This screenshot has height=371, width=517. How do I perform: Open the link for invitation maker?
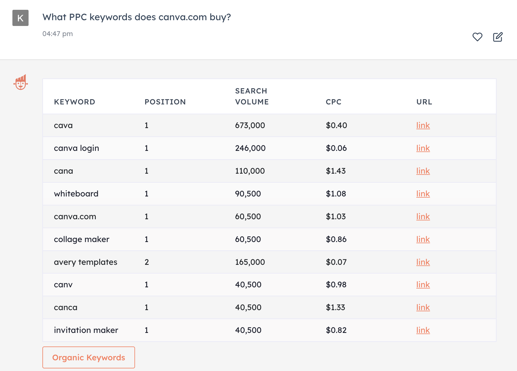(x=423, y=330)
